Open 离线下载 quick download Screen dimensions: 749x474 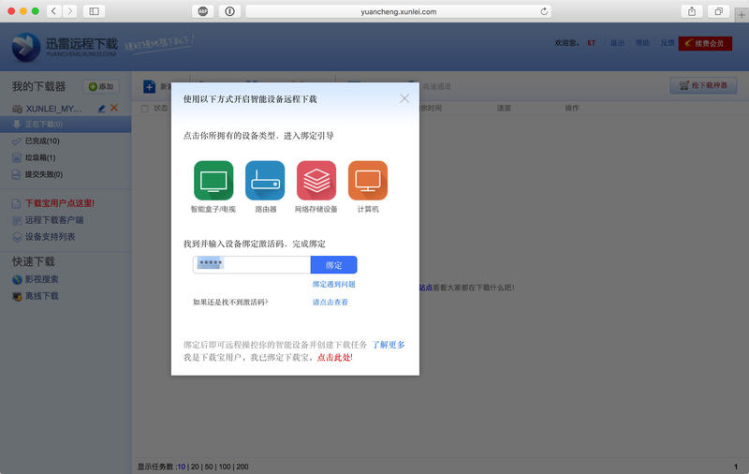pyautogui.click(x=41, y=296)
